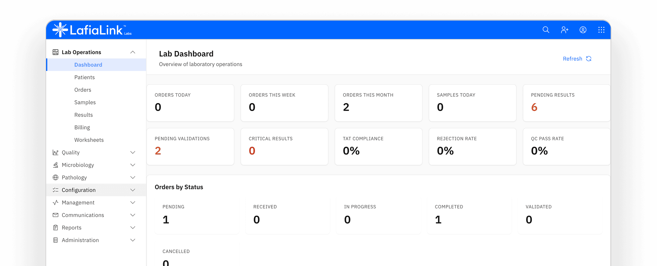657x266 pixels.
Task: Click the Management menu label
Action: coord(78,203)
